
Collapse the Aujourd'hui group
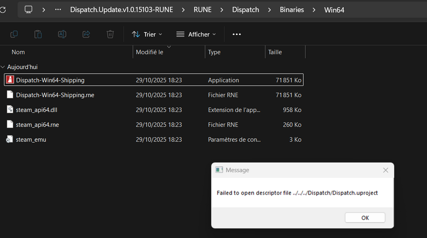point(3,67)
